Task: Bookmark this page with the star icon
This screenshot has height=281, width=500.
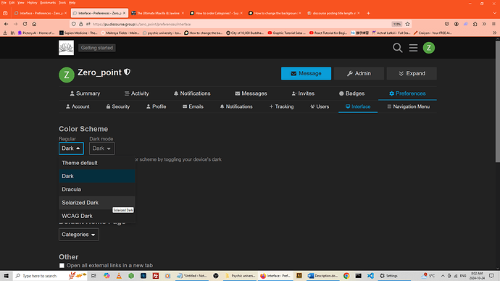Action: 407,24
